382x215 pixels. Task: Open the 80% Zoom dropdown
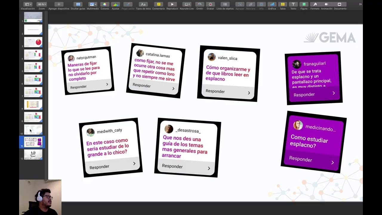(41, 4)
